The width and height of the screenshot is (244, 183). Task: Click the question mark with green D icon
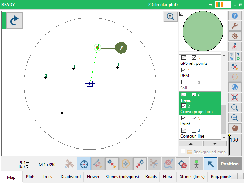pos(238,56)
